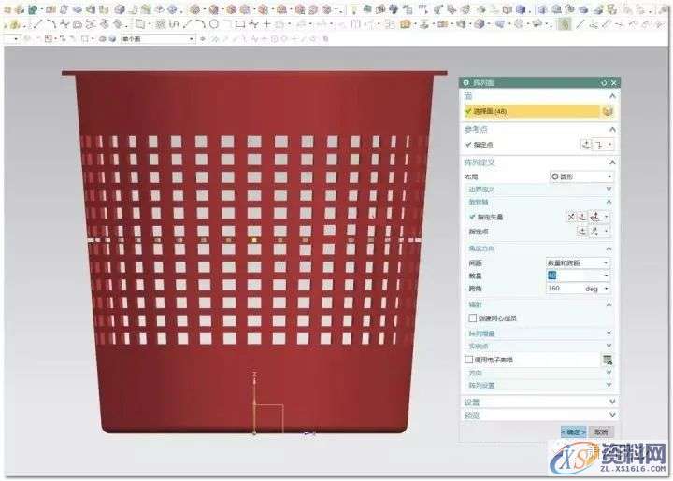Image resolution: width=673 pixels, height=481 pixels.
Task: Click the 数量 count input field
Action: tap(574, 276)
